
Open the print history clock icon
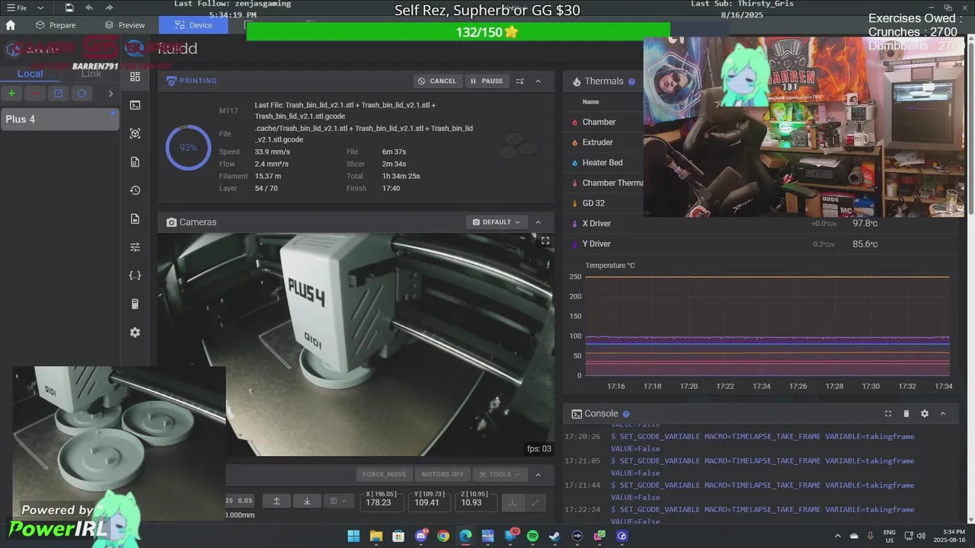(x=135, y=190)
